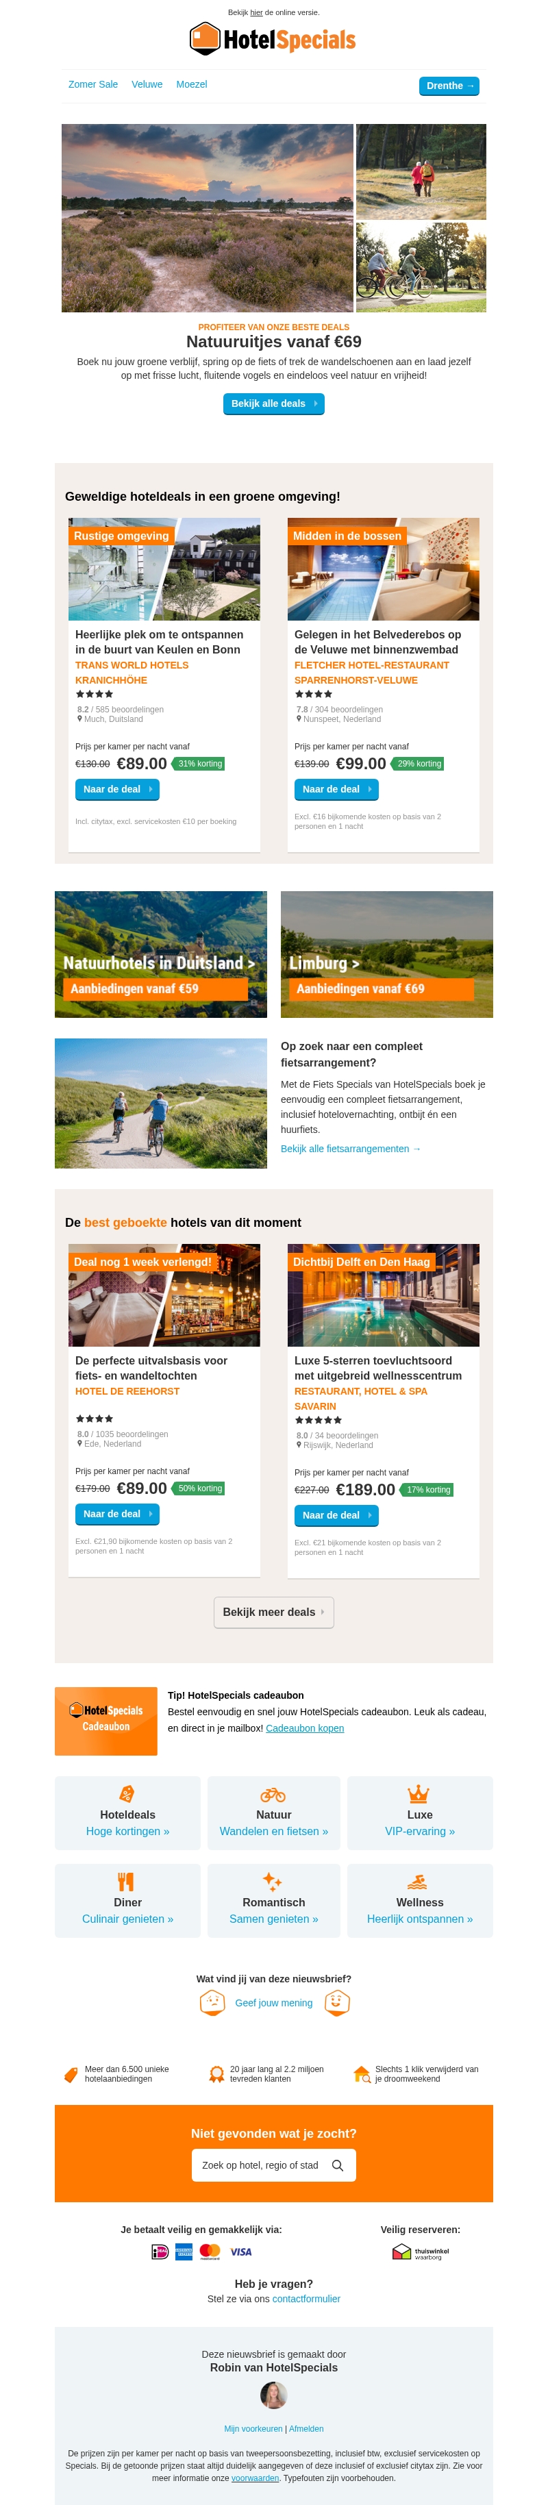The width and height of the screenshot is (548, 2505).
Task: Click the Luxe crown icon
Action: pos(419,1794)
